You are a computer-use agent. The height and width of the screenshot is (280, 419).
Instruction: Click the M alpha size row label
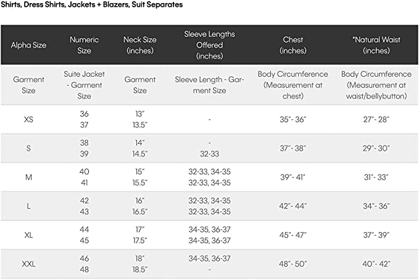point(28,177)
